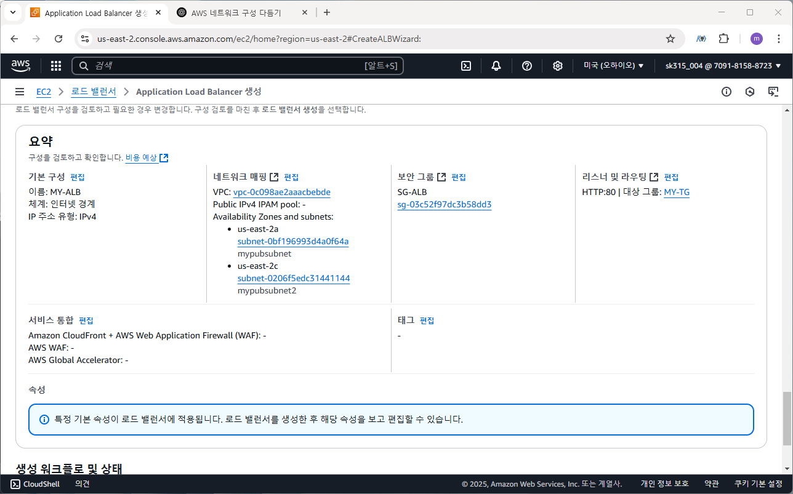Open the info panel icon
Screen dimensions: 793x494
727,92
